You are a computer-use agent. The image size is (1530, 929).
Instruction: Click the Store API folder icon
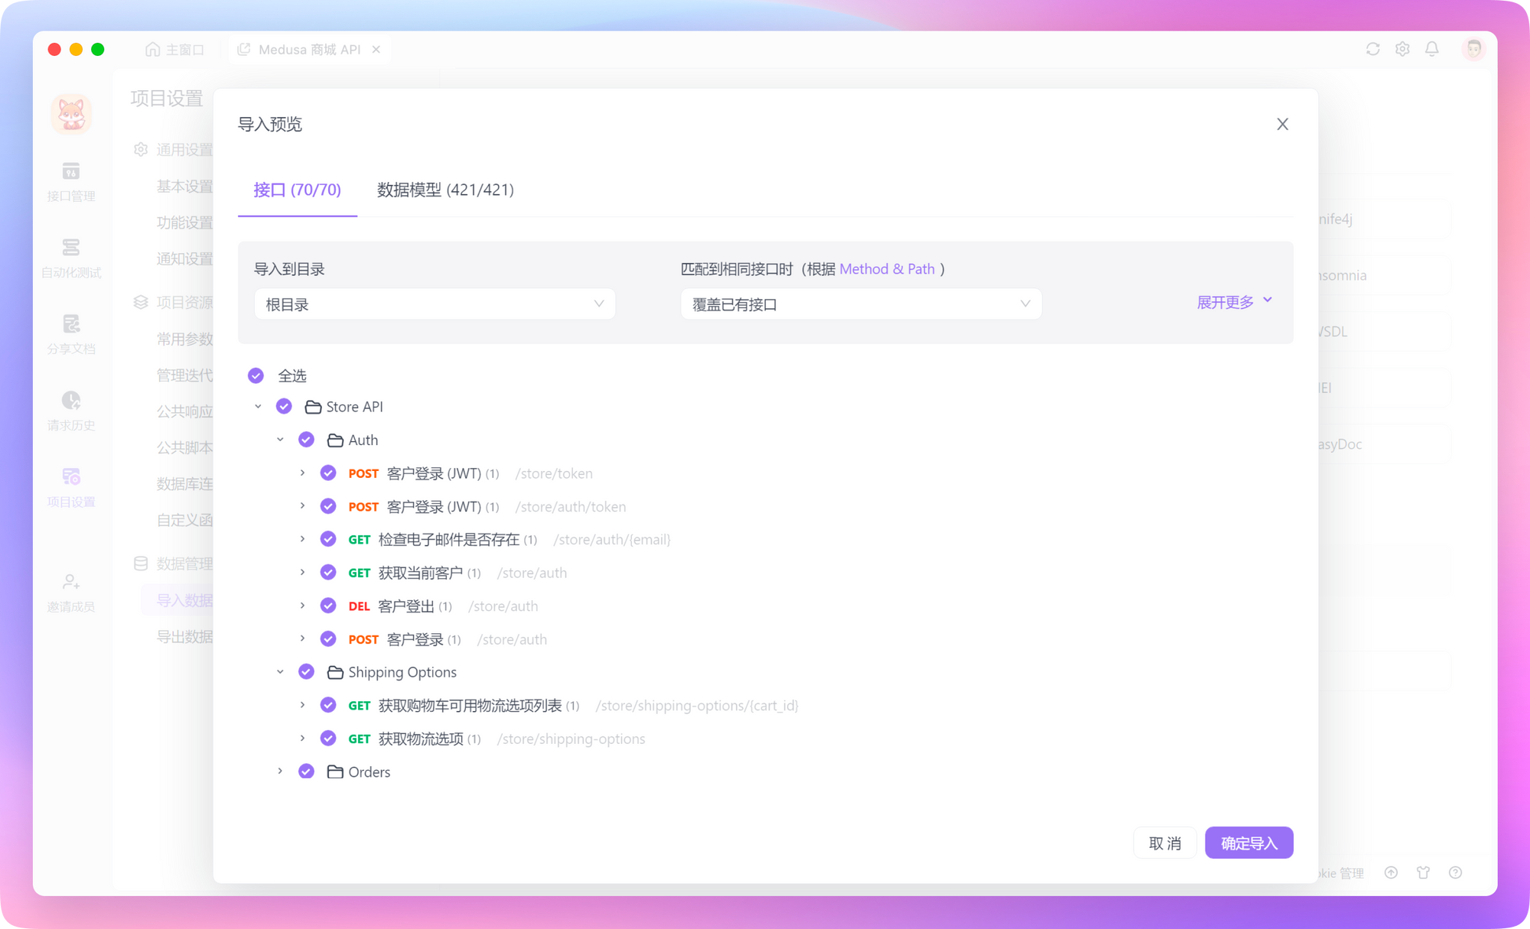313,407
